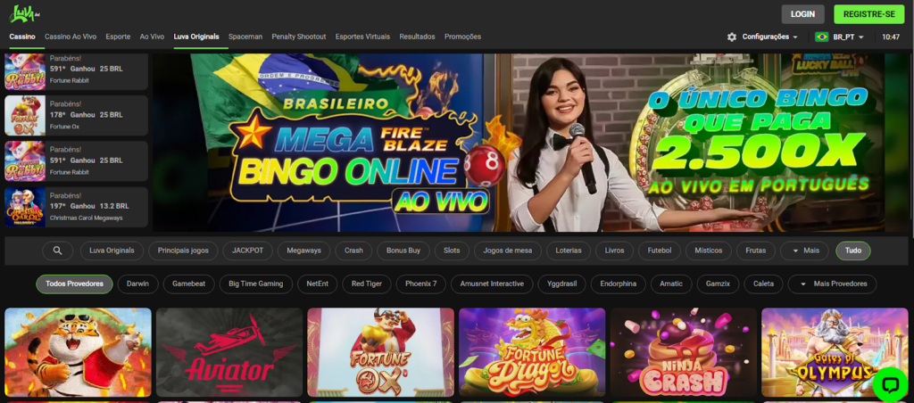Image resolution: width=914 pixels, height=403 pixels.
Task: Open Cassino Ao Vivo tab
Action: coord(71,37)
